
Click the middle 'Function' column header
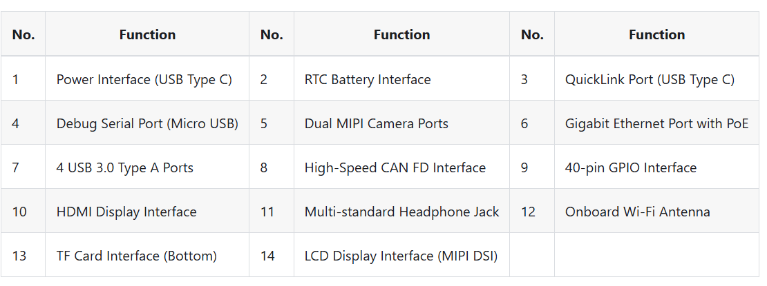coord(401,34)
